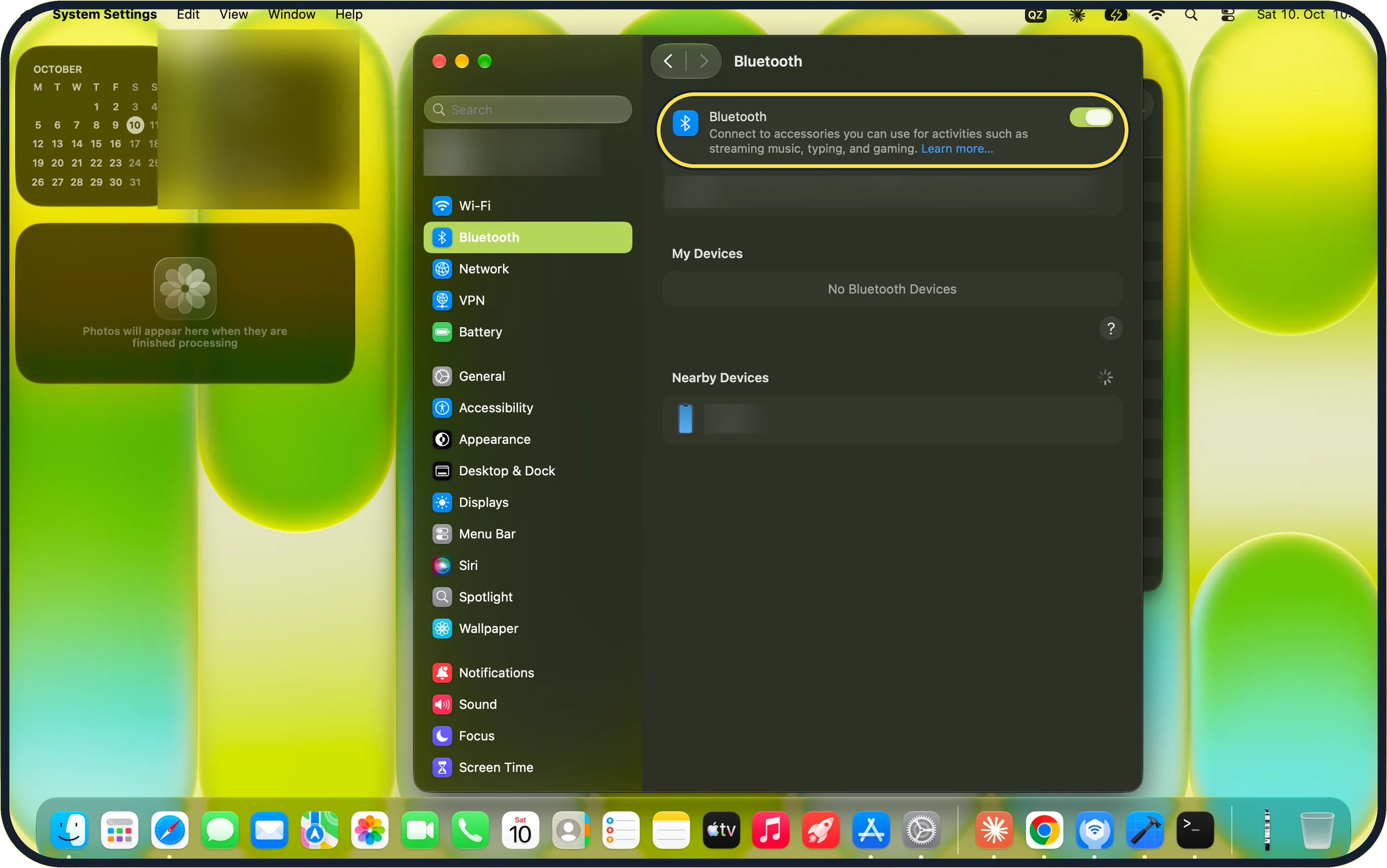The height and width of the screenshot is (868, 1387).
Task: Open Appearance settings in the sidebar
Action: [528, 439]
